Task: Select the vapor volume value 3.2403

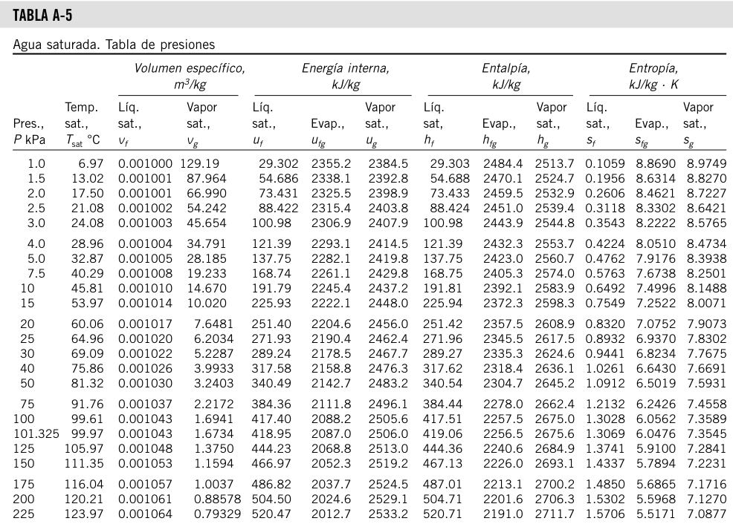Action: click(x=213, y=383)
